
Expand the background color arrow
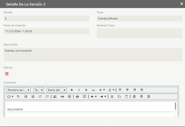pyautogui.click(x=113, y=90)
